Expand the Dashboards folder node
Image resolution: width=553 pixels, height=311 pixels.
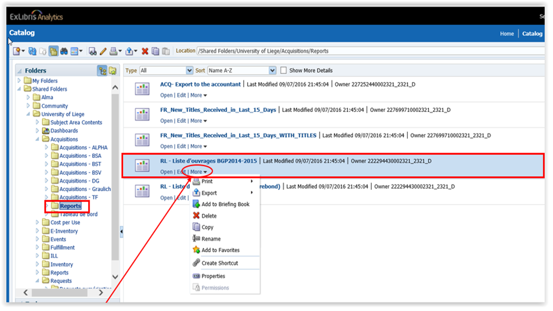37,130
